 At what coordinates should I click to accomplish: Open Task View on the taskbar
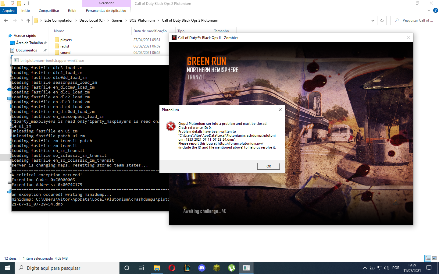tap(141, 268)
